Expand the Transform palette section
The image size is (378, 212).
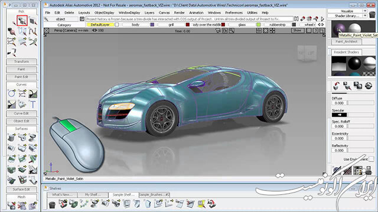point(21,61)
